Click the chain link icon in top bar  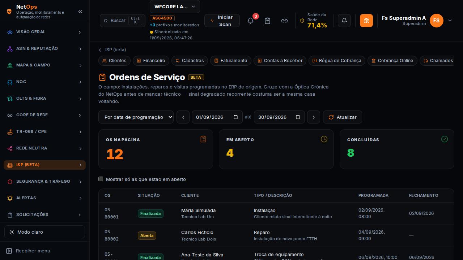point(284,21)
